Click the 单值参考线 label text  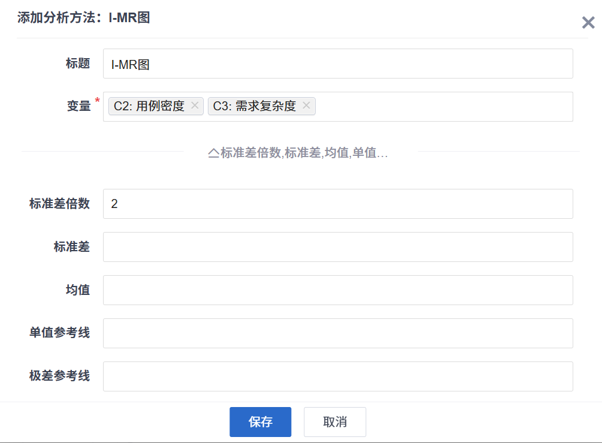[x=59, y=333]
